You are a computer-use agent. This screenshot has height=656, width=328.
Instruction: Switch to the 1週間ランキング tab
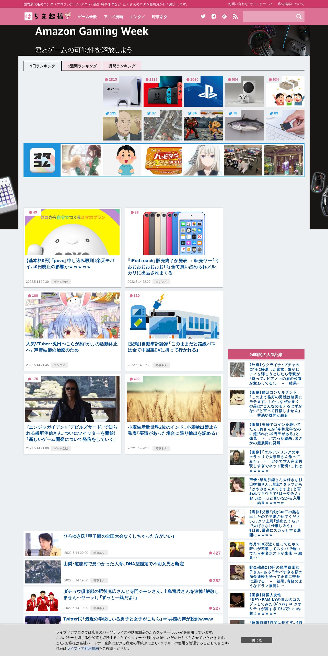coord(82,66)
